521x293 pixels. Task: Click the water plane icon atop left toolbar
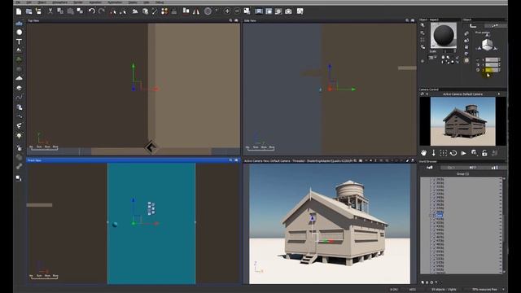tap(20, 24)
